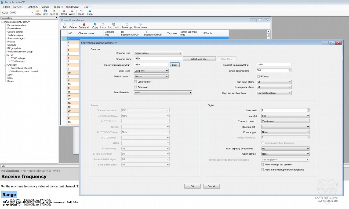This screenshot has height=209, width=349.
Task: Click Move down in channel toolbar
Action: pos(140,26)
